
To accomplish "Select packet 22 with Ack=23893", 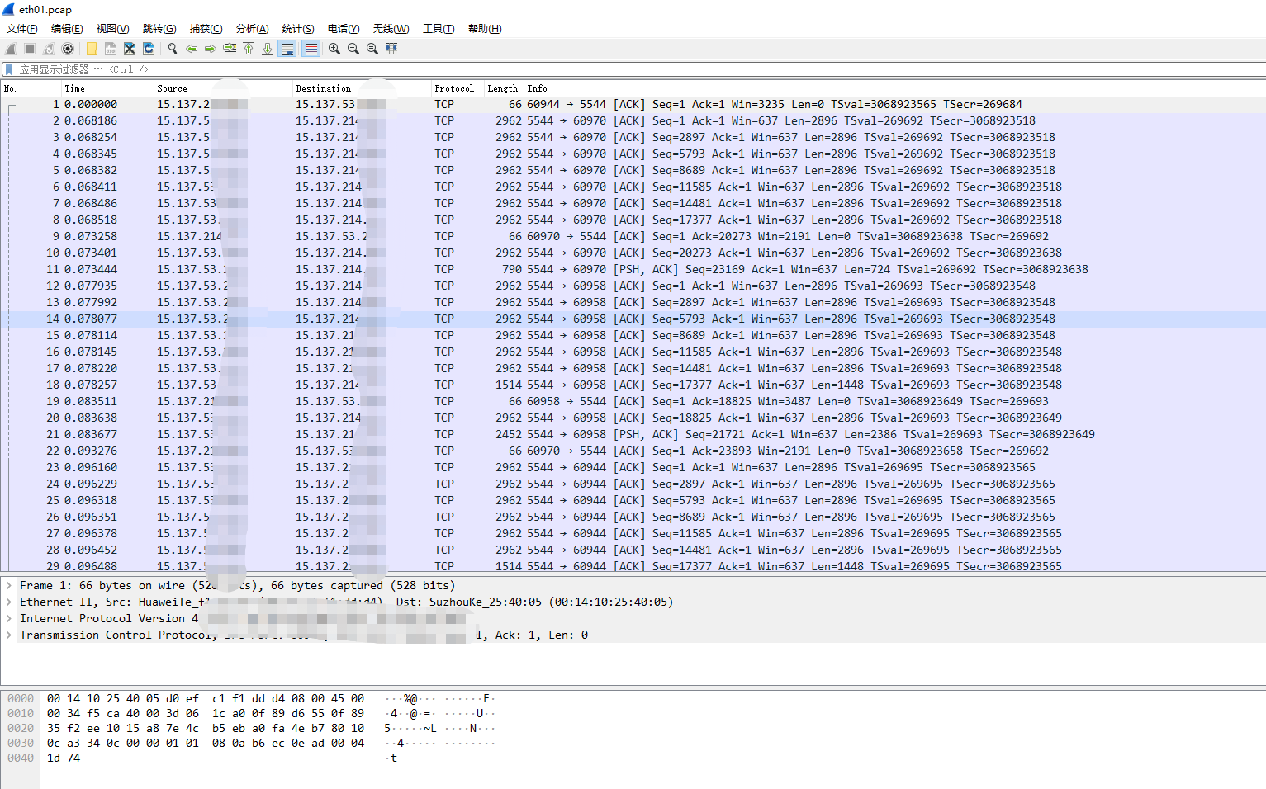I will [633, 451].
